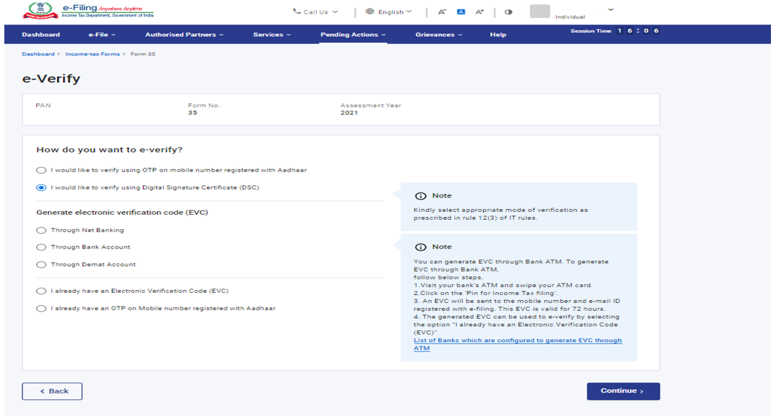Select I already have an EVC option
Image resolution: width=776 pixels, height=418 pixels.
click(41, 291)
